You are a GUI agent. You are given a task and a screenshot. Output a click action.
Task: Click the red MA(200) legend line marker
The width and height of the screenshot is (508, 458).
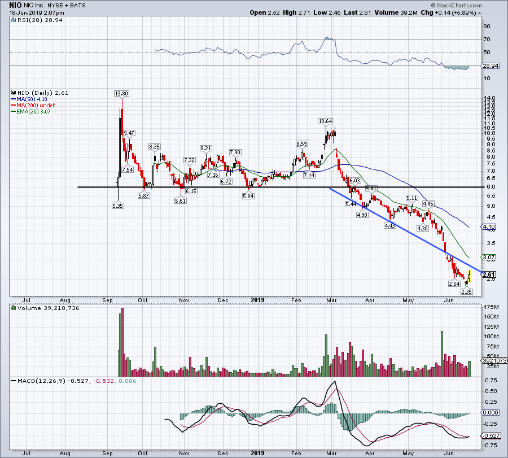[14, 106]
